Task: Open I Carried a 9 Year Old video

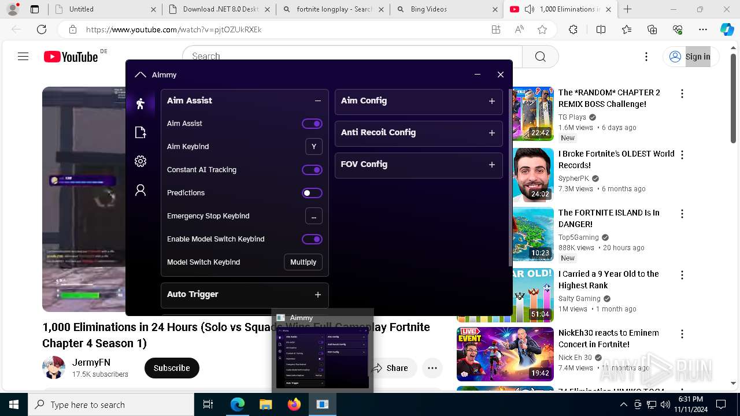Action: [x=609, y=280]
